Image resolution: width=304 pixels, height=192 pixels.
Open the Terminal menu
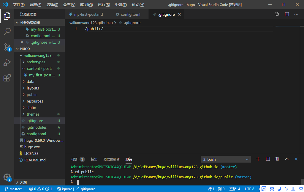pos(121,4)
